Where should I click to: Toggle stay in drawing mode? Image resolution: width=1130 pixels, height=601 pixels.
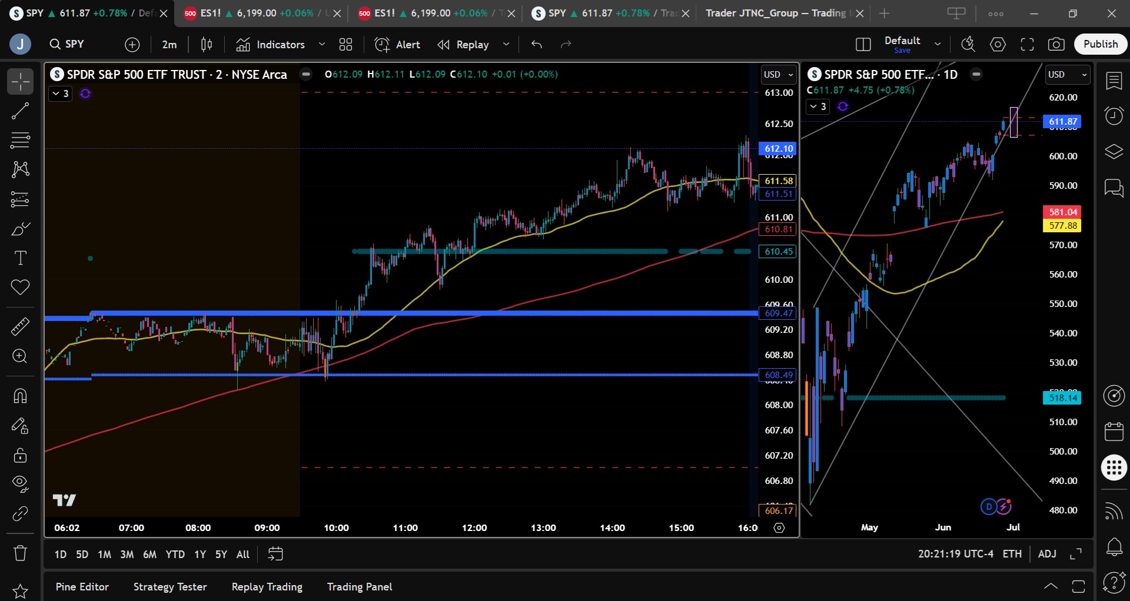click(x=20, y=425)
